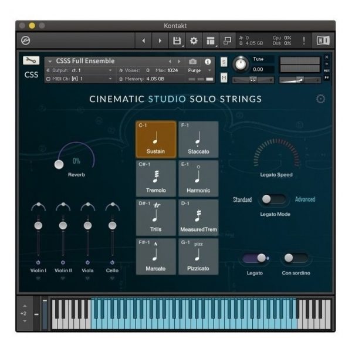Click the Legato Speed dial
Image resolution: width=352 pixels, height=352 pixels.
(276, 154)
